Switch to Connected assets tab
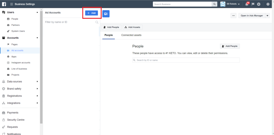Image resolution: width=274 pixels, height=135 pixels. click(x=131, y=35)
